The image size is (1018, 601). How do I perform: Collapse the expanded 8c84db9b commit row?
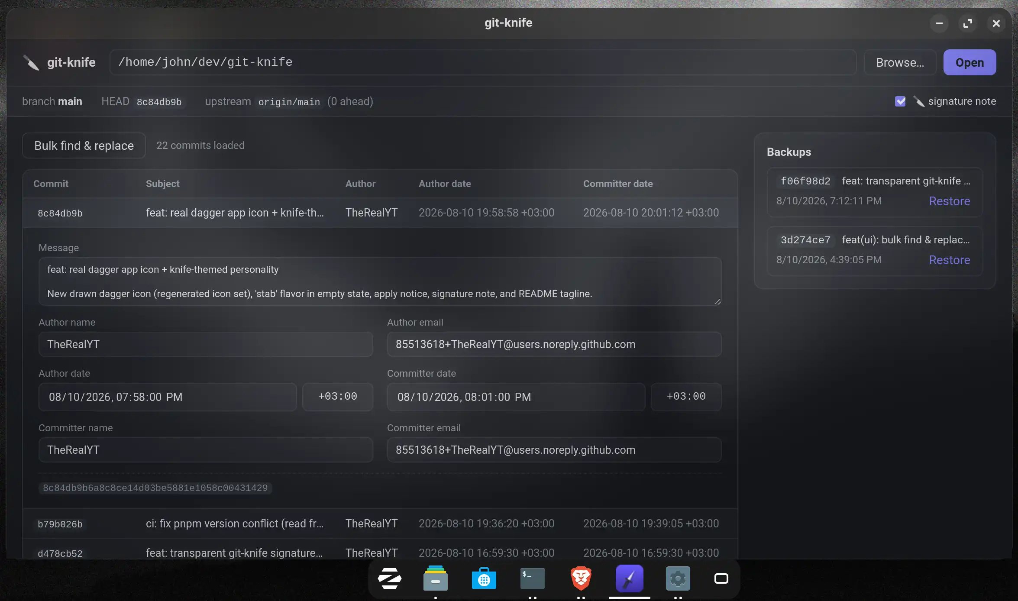coord(380,213)
